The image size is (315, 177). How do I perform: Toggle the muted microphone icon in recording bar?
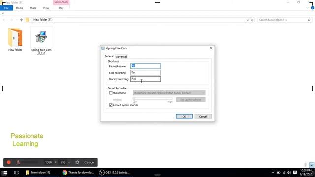(x=18, y=162)
